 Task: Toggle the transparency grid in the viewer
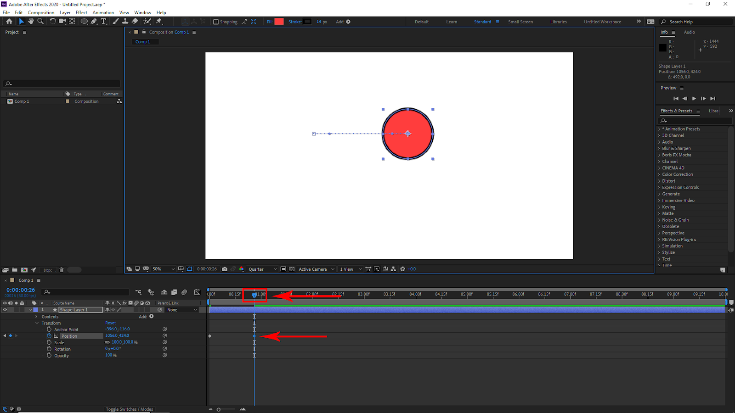point(292,269)
